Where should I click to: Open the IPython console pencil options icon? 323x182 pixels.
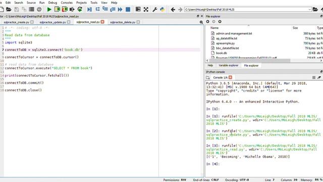[319, 77]
